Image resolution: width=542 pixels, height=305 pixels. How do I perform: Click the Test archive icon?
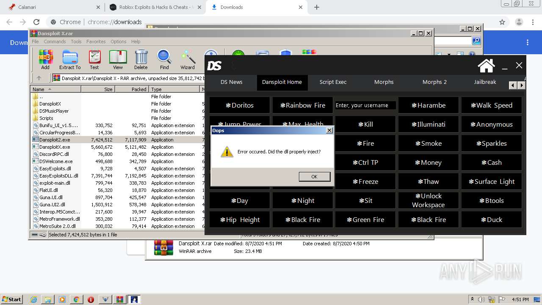click(x=94, y=59)
